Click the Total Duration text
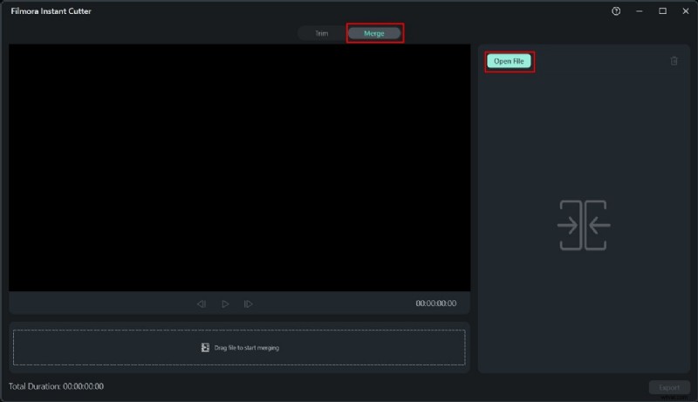 (56, 386)
